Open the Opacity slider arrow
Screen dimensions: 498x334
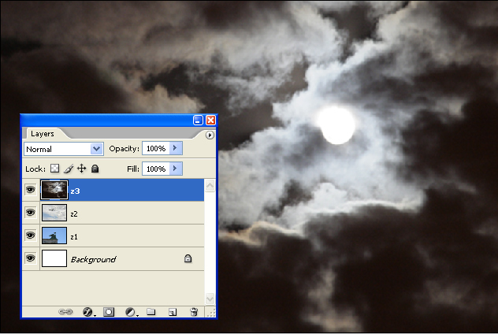pyautogui.click(x=176, y=148)
